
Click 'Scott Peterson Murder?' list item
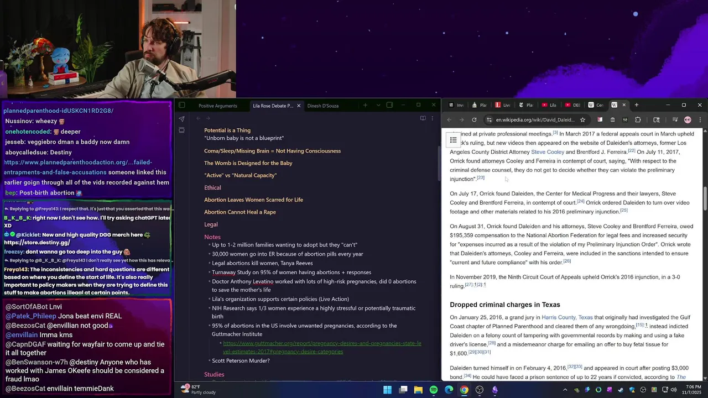coord(241,361)
